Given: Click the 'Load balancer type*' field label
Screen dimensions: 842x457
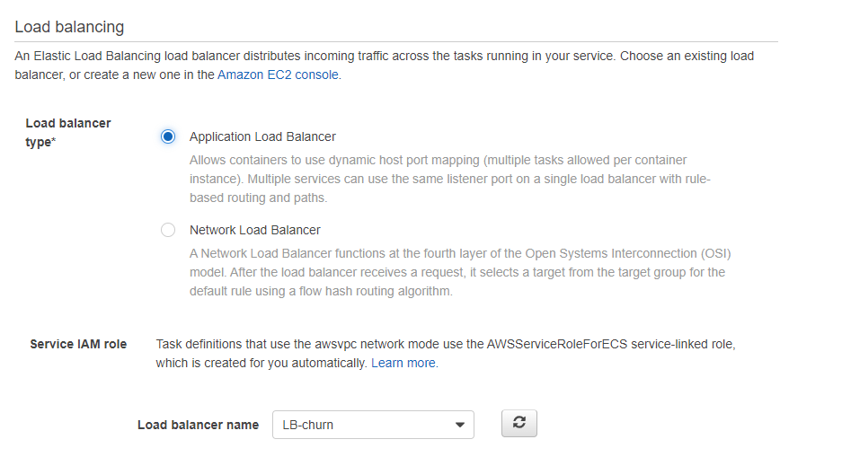Looking at the screenshot, I should click(68, 133).
